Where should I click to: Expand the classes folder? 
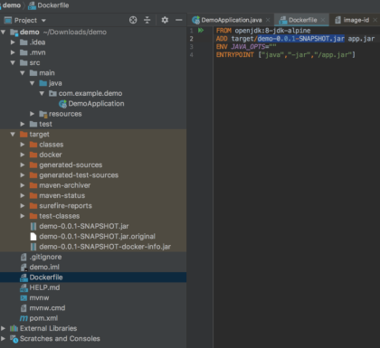point(23,145)
